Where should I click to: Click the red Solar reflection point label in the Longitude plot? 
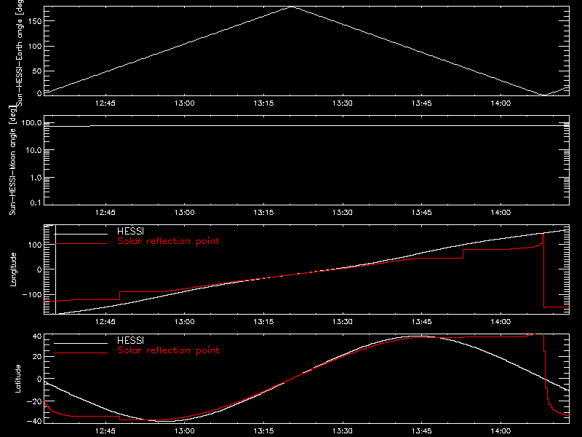coord(168,241)
